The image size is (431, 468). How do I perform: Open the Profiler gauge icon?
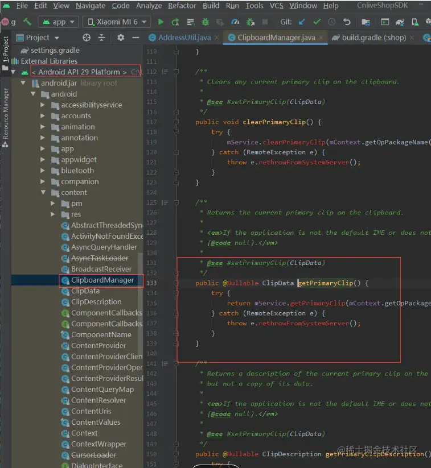235,22
